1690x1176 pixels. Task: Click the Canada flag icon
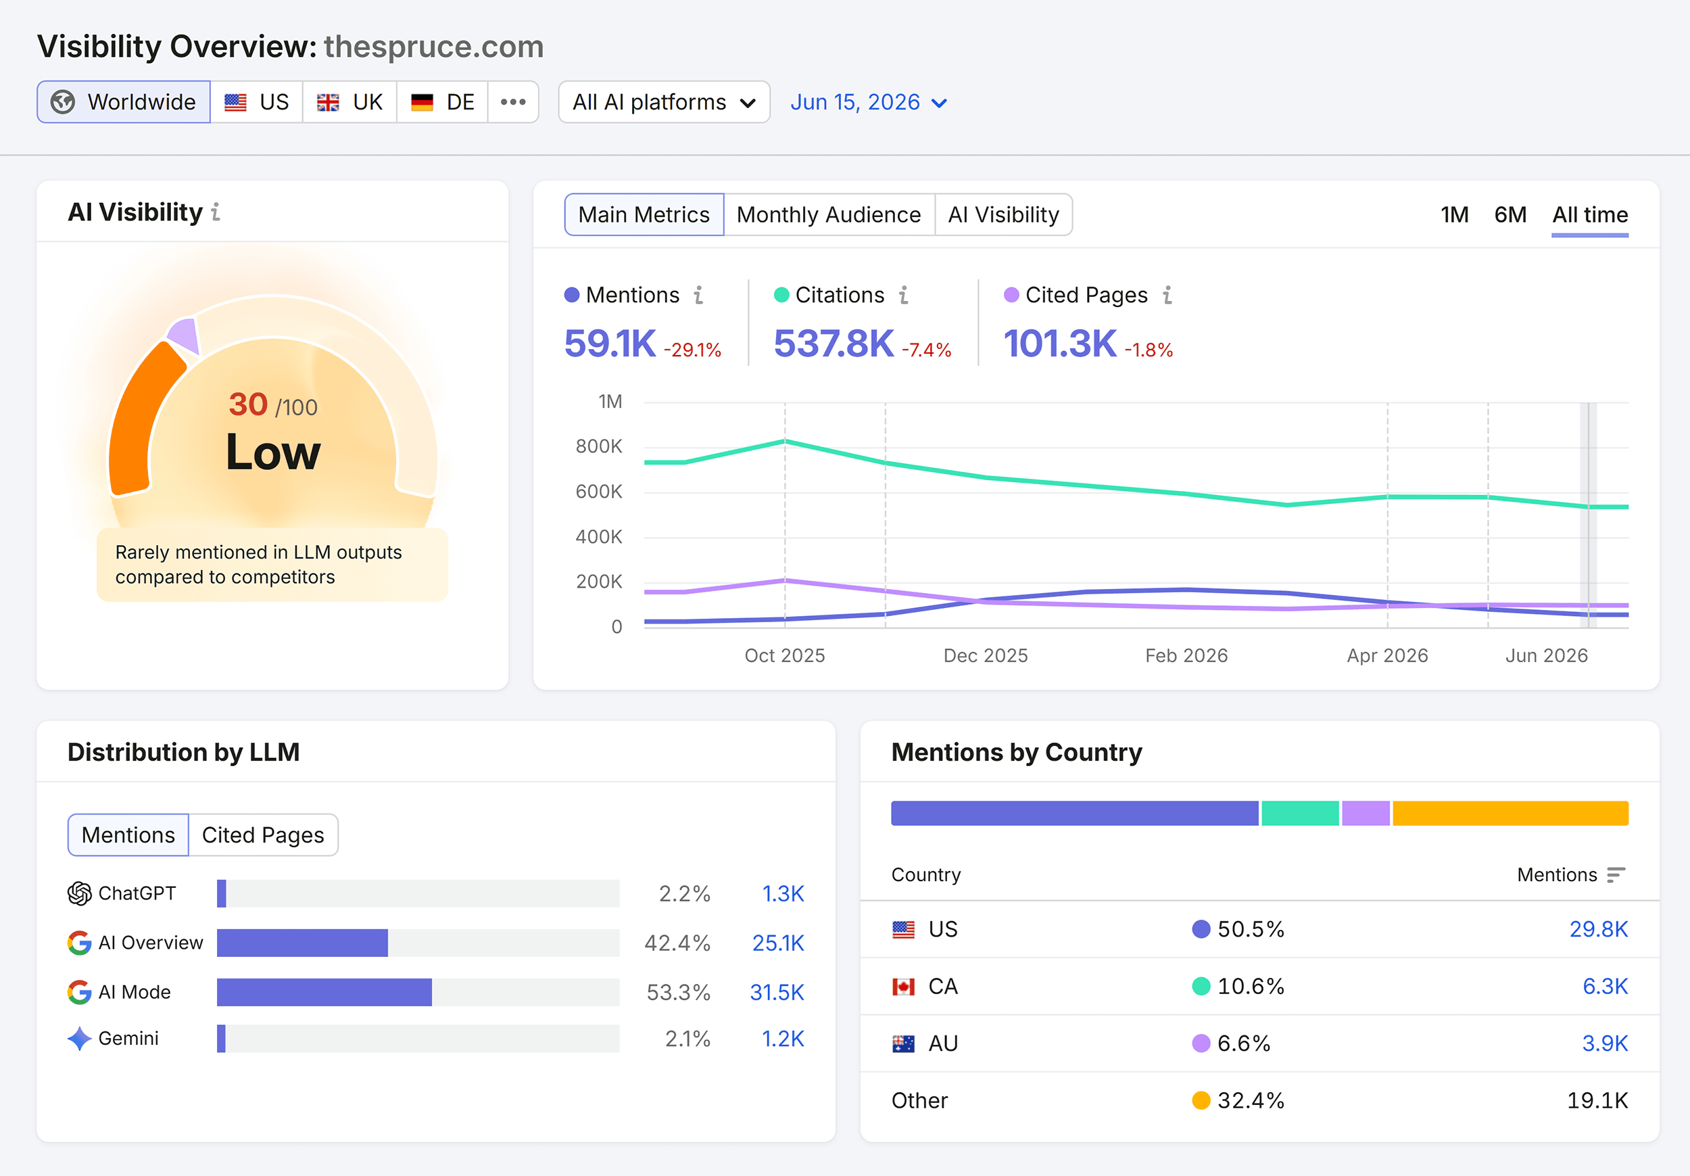click(903, 986)
